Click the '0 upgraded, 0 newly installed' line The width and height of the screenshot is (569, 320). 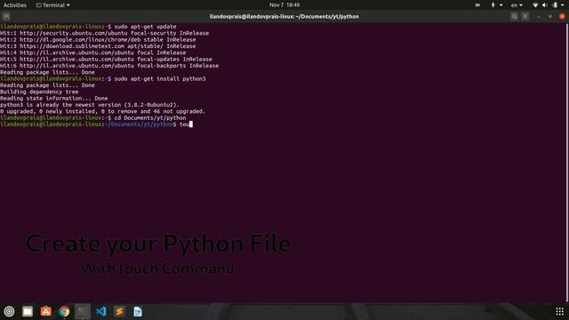[103, 111]
